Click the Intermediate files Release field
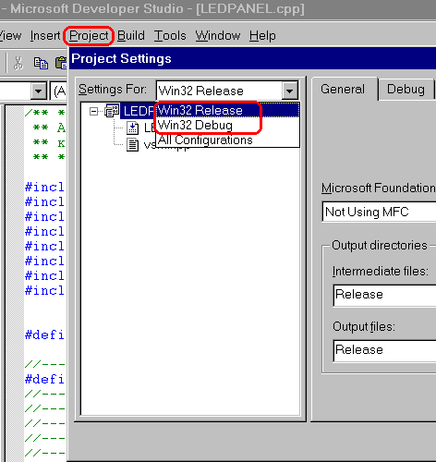The height and width of the screenshot is (462, 436). (x=385, y=295)
